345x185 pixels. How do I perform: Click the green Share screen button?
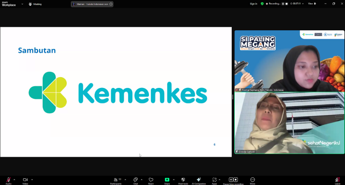click(x=167, y=180)
